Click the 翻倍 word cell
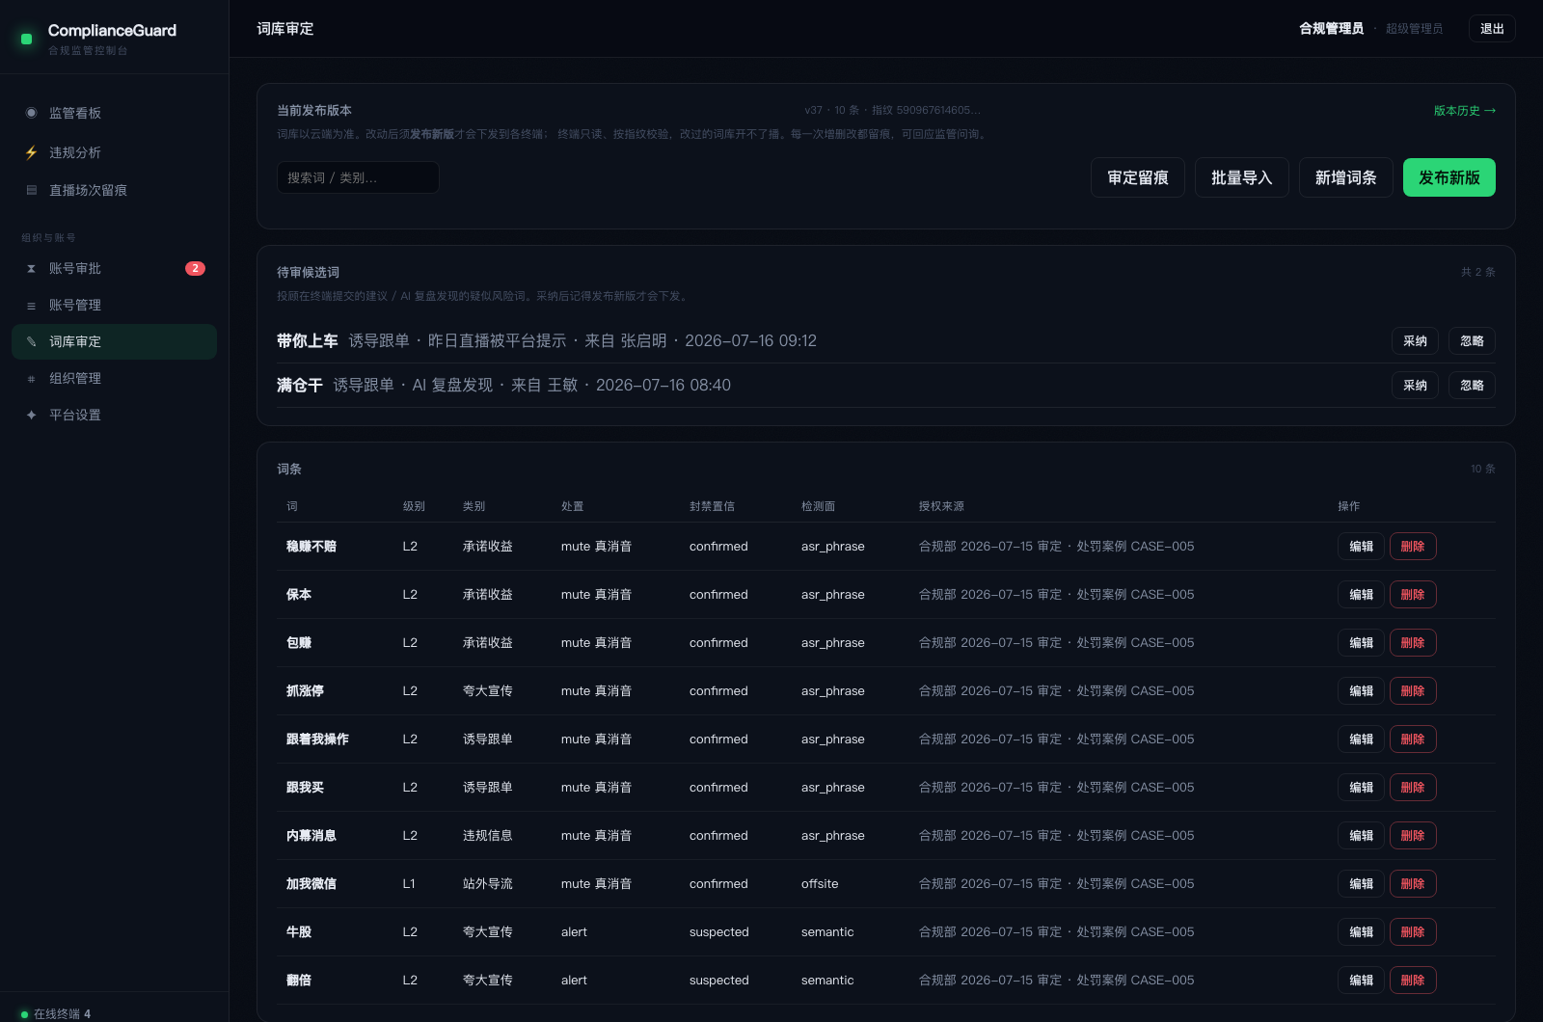This screenshot has width=1543, height=1022. coord(299,980)
